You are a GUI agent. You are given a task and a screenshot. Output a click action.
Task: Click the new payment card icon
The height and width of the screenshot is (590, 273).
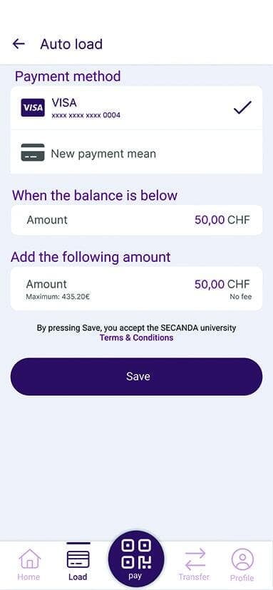tap(33, 153)
